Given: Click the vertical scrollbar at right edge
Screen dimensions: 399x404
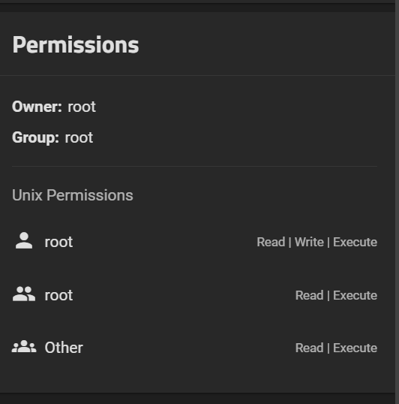Looking at the screenshot, I should point(397,202).
